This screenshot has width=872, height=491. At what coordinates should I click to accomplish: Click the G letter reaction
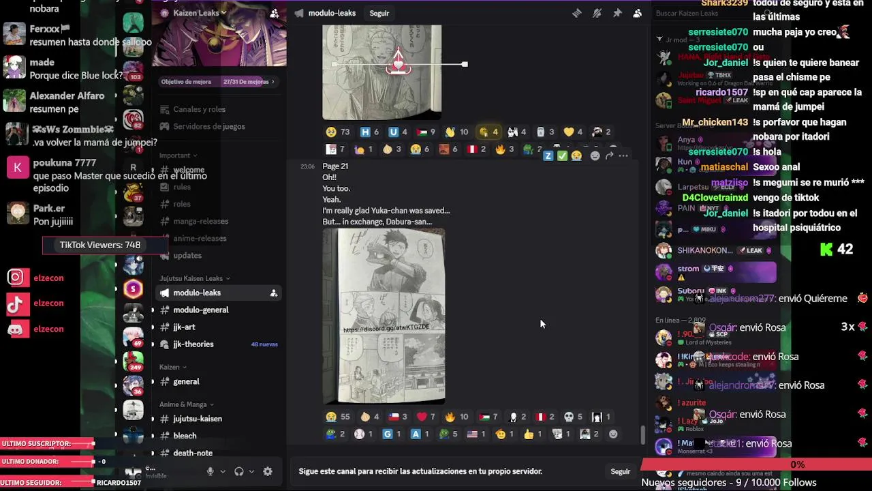tap(391, 434)
